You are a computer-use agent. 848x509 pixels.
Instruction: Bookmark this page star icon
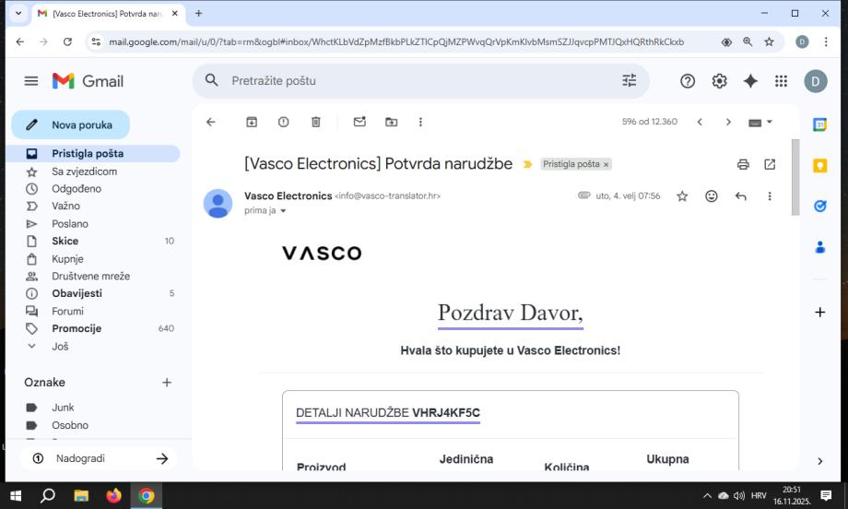point(769,41)
